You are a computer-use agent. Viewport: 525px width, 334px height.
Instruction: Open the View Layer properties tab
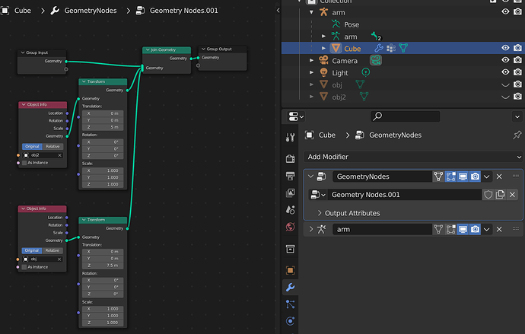[291, 192]
